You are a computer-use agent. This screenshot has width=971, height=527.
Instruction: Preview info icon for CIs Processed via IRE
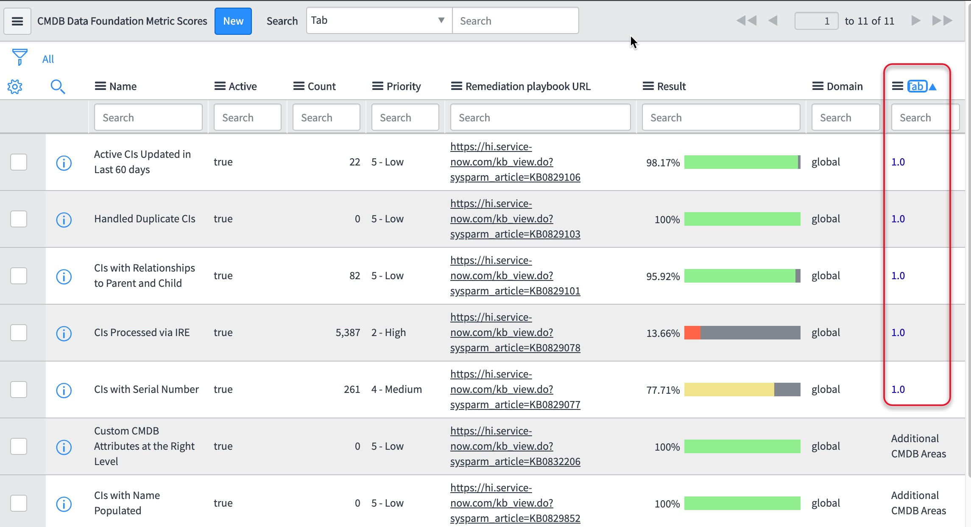click(64, 334)
